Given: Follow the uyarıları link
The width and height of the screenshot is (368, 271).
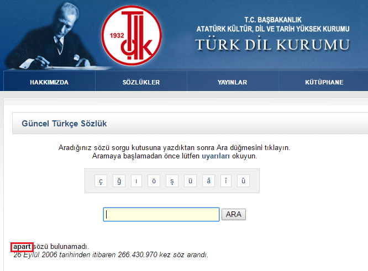Looking at the screenshot, I should click(x=215, y=156).
